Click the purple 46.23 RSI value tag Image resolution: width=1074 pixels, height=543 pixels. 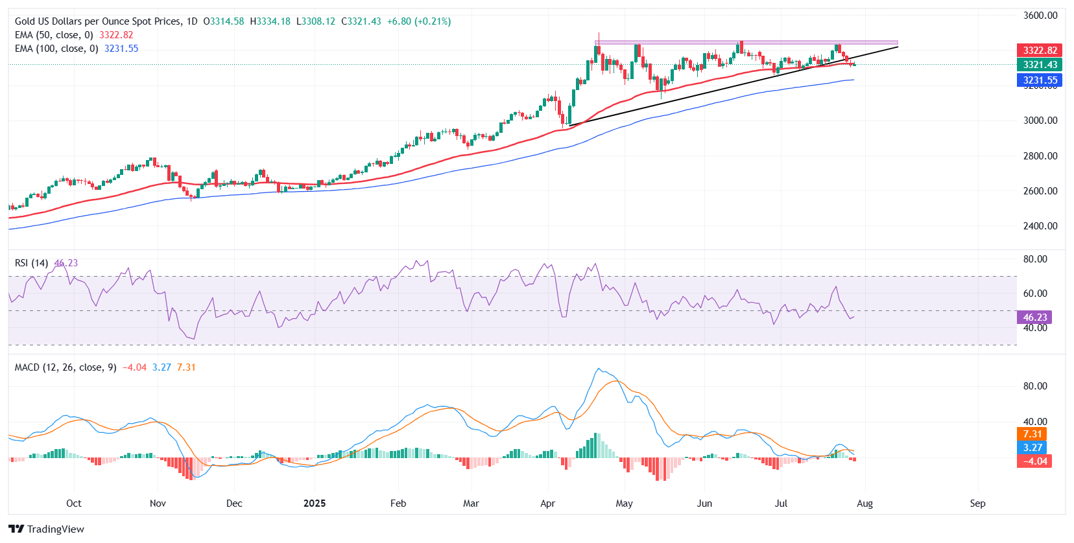pos(1034,318)
